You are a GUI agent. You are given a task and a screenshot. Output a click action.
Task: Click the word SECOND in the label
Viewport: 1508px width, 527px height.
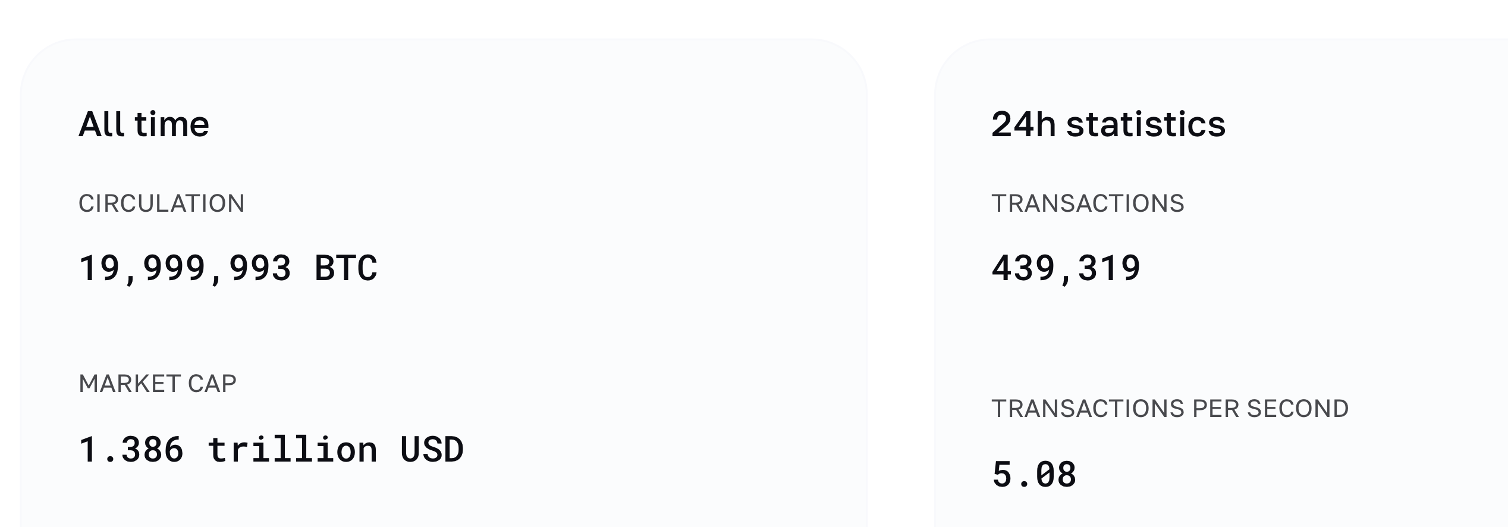click(1297, 409)
